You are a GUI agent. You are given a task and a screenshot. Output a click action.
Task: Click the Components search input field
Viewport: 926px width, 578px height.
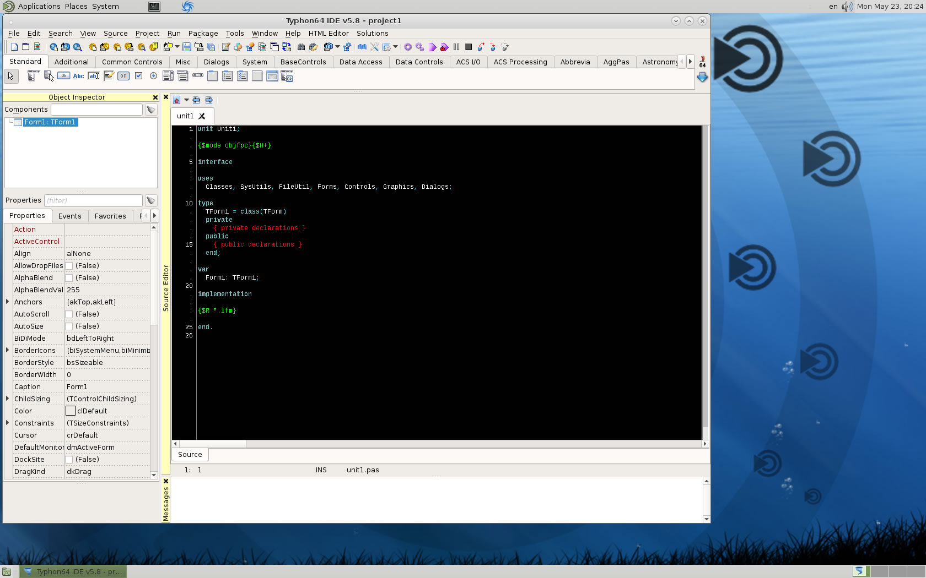[x=96, y=110]
